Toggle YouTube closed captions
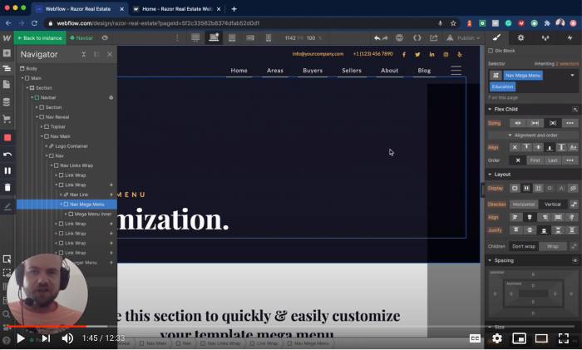 (475, 338)
